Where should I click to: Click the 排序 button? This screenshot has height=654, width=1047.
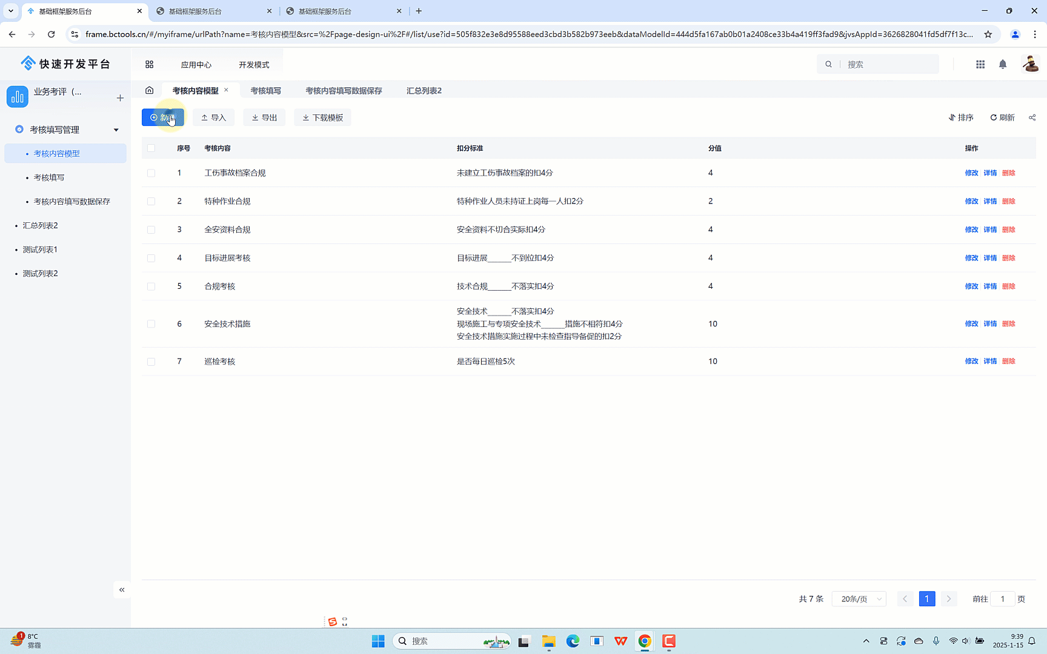(961, 117)
